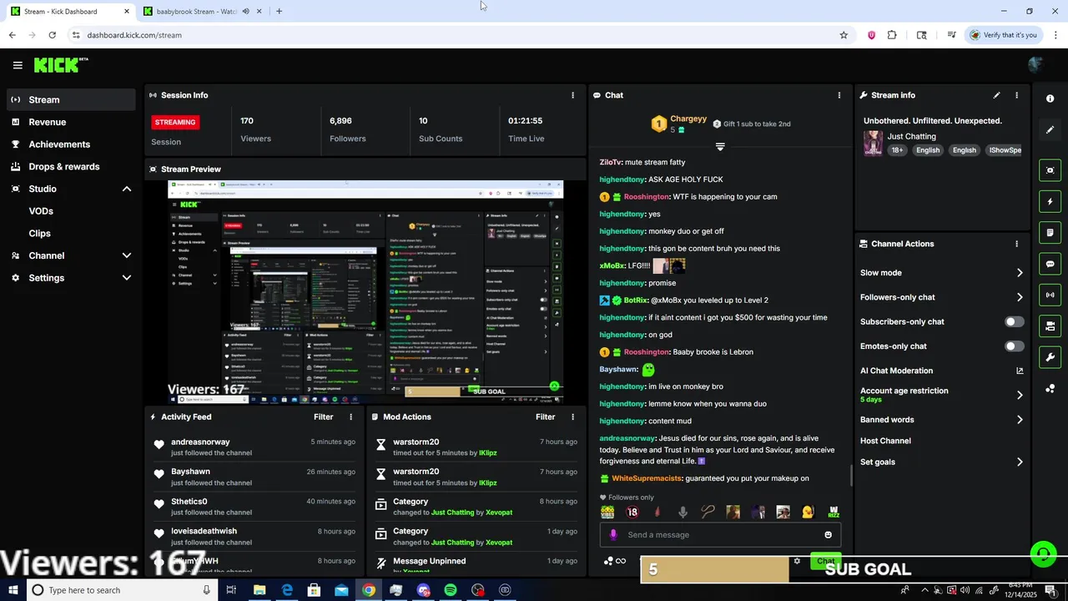Viewport: 1068px width, 601px height.
Task: Click the 18+ stream tag
Action: tap(897, 150)
